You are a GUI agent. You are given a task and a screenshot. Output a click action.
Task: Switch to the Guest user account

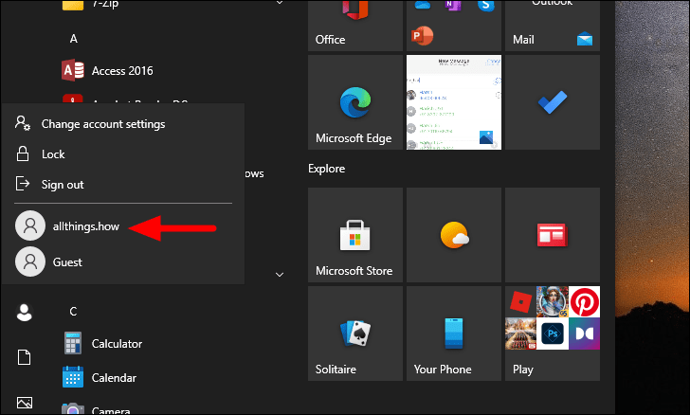(123, 262)
